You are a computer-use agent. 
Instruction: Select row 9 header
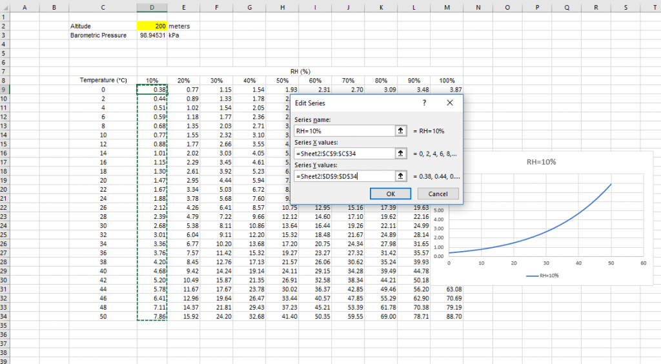pyautogui.click(x=5, y=89)
